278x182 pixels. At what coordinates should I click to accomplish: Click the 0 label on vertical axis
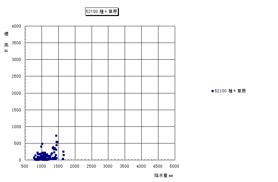(20, 160)
